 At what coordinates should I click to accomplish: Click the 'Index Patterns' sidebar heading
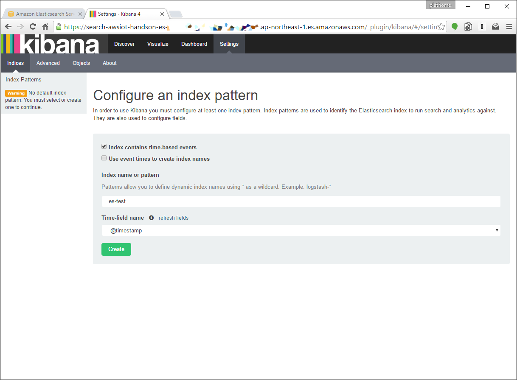click(x=23, y=80)
